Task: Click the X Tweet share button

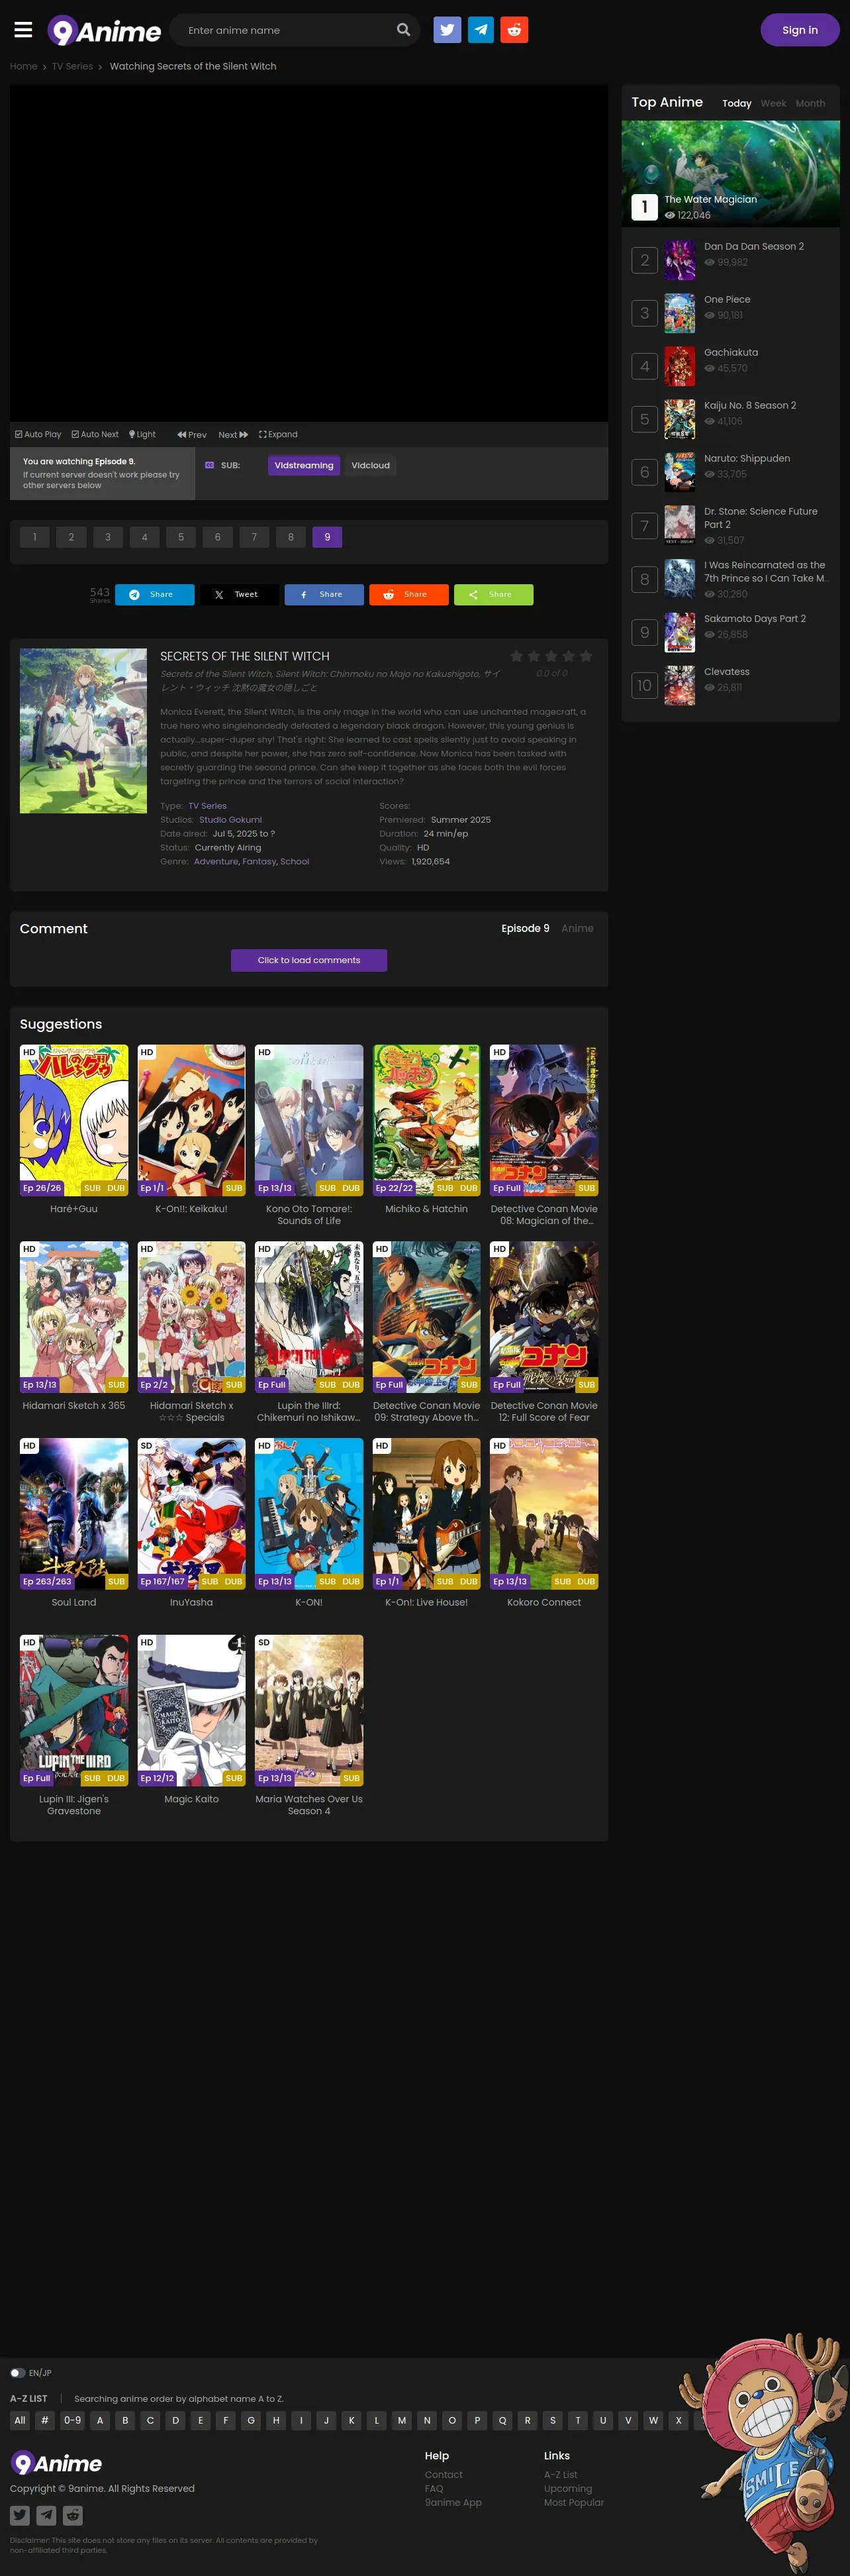Action: (239, 594)
